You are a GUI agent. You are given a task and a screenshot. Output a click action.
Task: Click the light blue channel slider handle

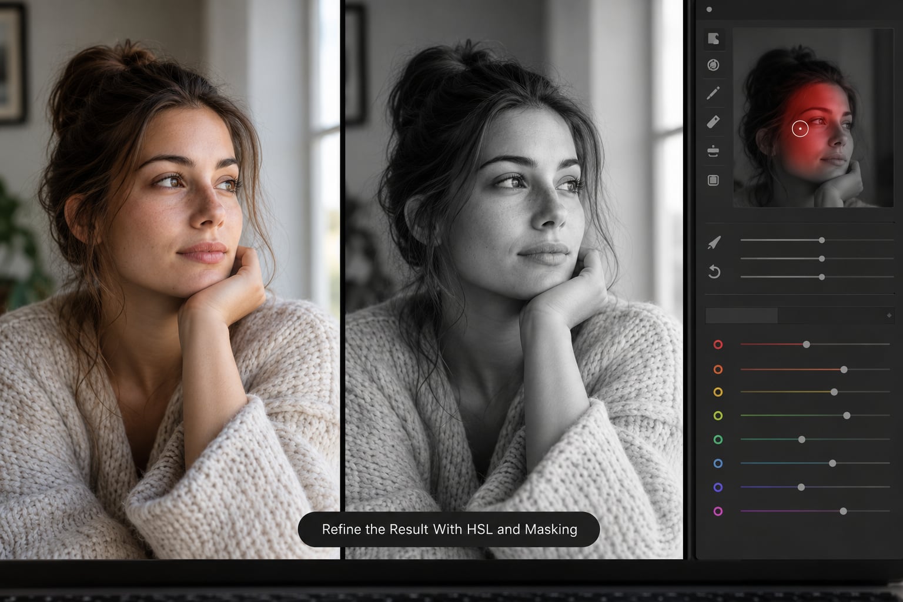(832, 463)
